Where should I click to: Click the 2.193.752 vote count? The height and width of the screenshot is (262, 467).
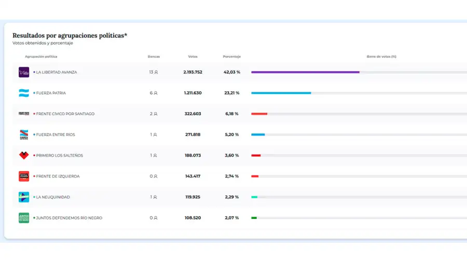tap(193, 72)
